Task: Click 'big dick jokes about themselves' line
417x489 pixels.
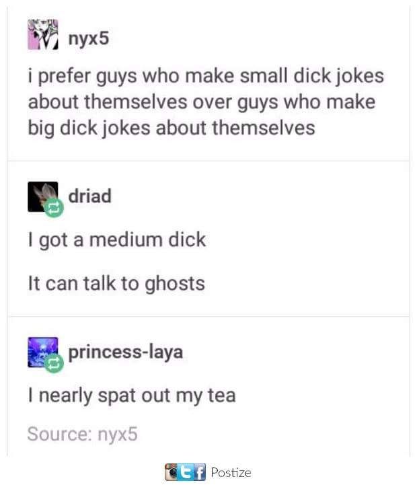Action: [172, 128]
